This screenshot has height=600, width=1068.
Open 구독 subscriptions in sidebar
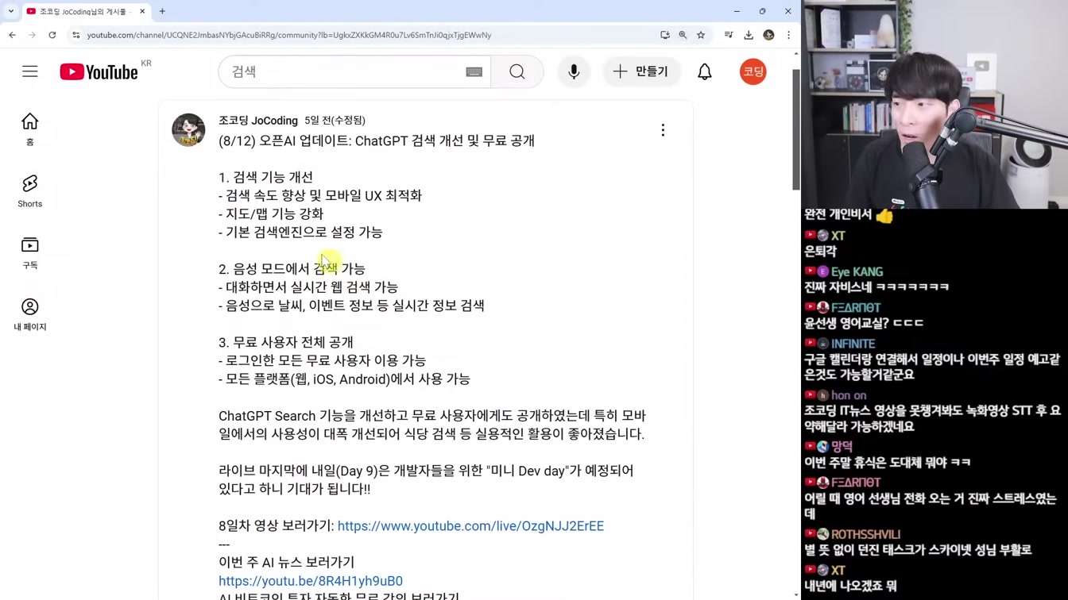[x=30, y=252]
